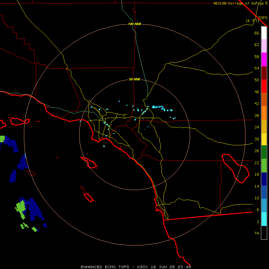The height and width of the screenshot is (269, 269).
Task: Click the 2 scale label
Action: (258, 222)
